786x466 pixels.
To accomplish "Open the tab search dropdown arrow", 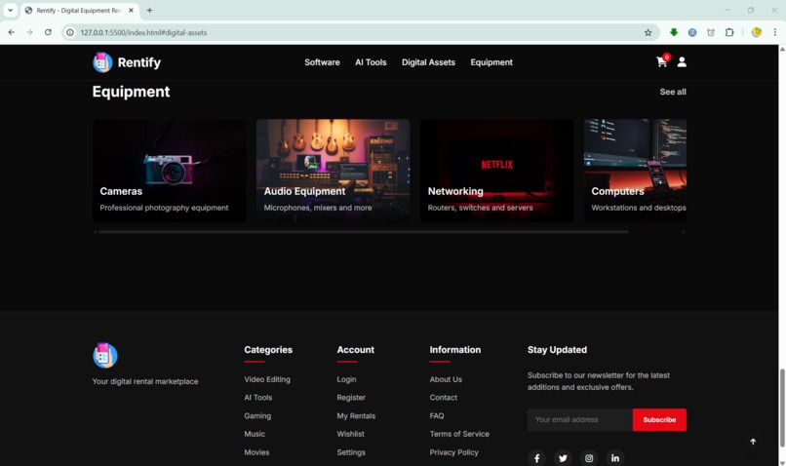I will click(10, 10).
